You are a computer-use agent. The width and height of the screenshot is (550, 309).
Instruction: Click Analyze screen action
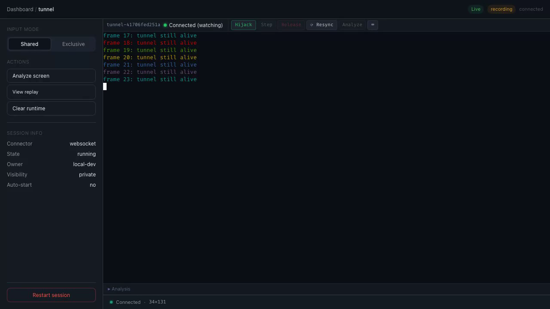pos(51,76)
